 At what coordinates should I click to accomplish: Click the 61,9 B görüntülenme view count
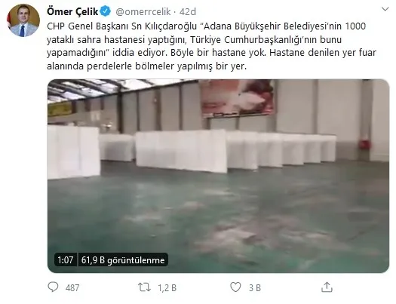123,259
